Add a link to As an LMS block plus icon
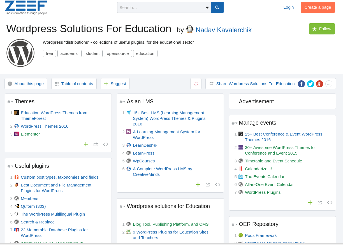This screenshot has height=245, width=343. click(x=198, y=185)
